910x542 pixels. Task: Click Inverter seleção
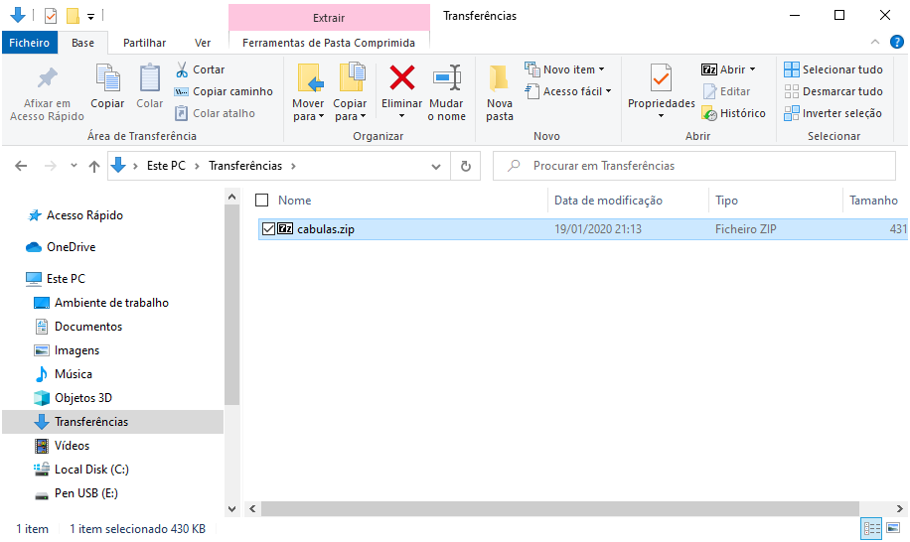(833, 113)
